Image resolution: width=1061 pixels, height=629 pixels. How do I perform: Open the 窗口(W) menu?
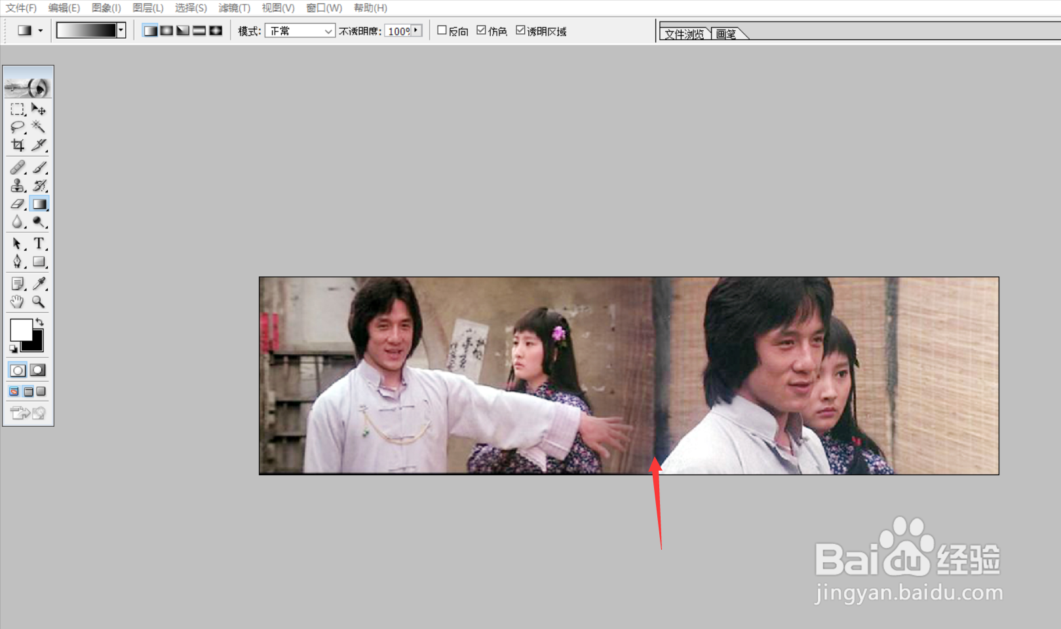(x=324, y=8)
